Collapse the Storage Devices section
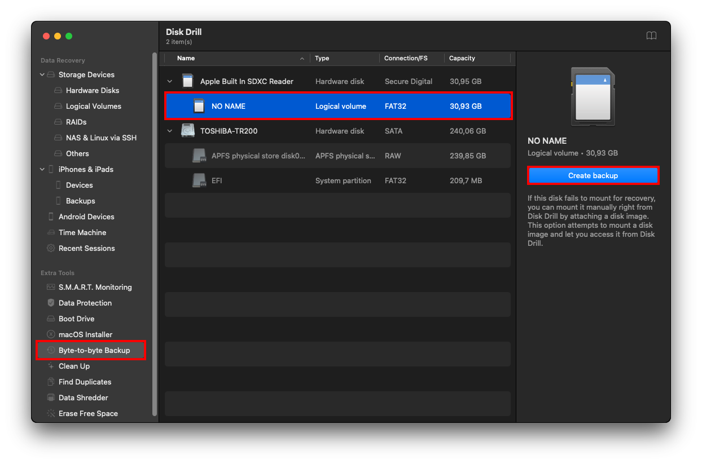 point(42,74)
